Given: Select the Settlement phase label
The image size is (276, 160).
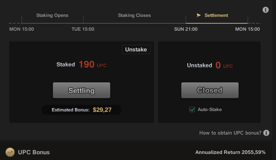Looking at the screenshot, I should 216,15.
